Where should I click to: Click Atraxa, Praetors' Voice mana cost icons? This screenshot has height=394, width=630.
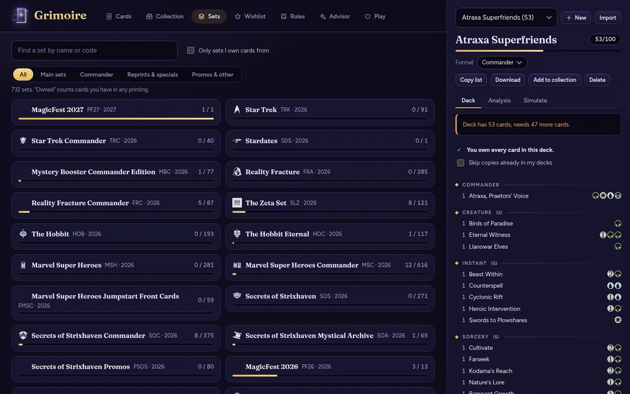607,196
